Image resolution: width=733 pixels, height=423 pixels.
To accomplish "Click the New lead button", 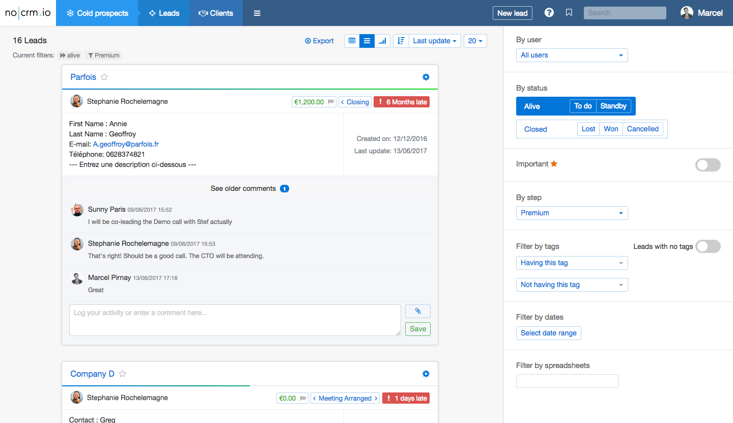I will tap(512, 13).
